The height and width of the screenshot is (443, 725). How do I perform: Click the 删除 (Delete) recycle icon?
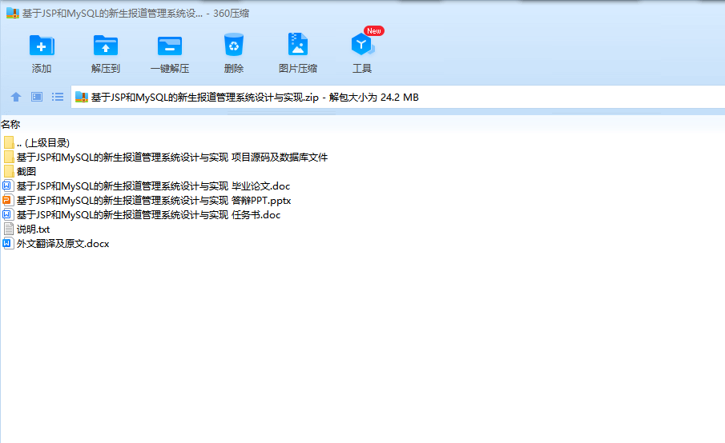(x=233, y=45)
